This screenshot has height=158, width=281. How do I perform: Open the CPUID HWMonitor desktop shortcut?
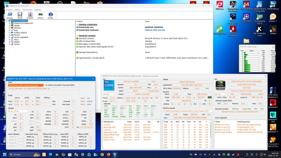point(233,31)
